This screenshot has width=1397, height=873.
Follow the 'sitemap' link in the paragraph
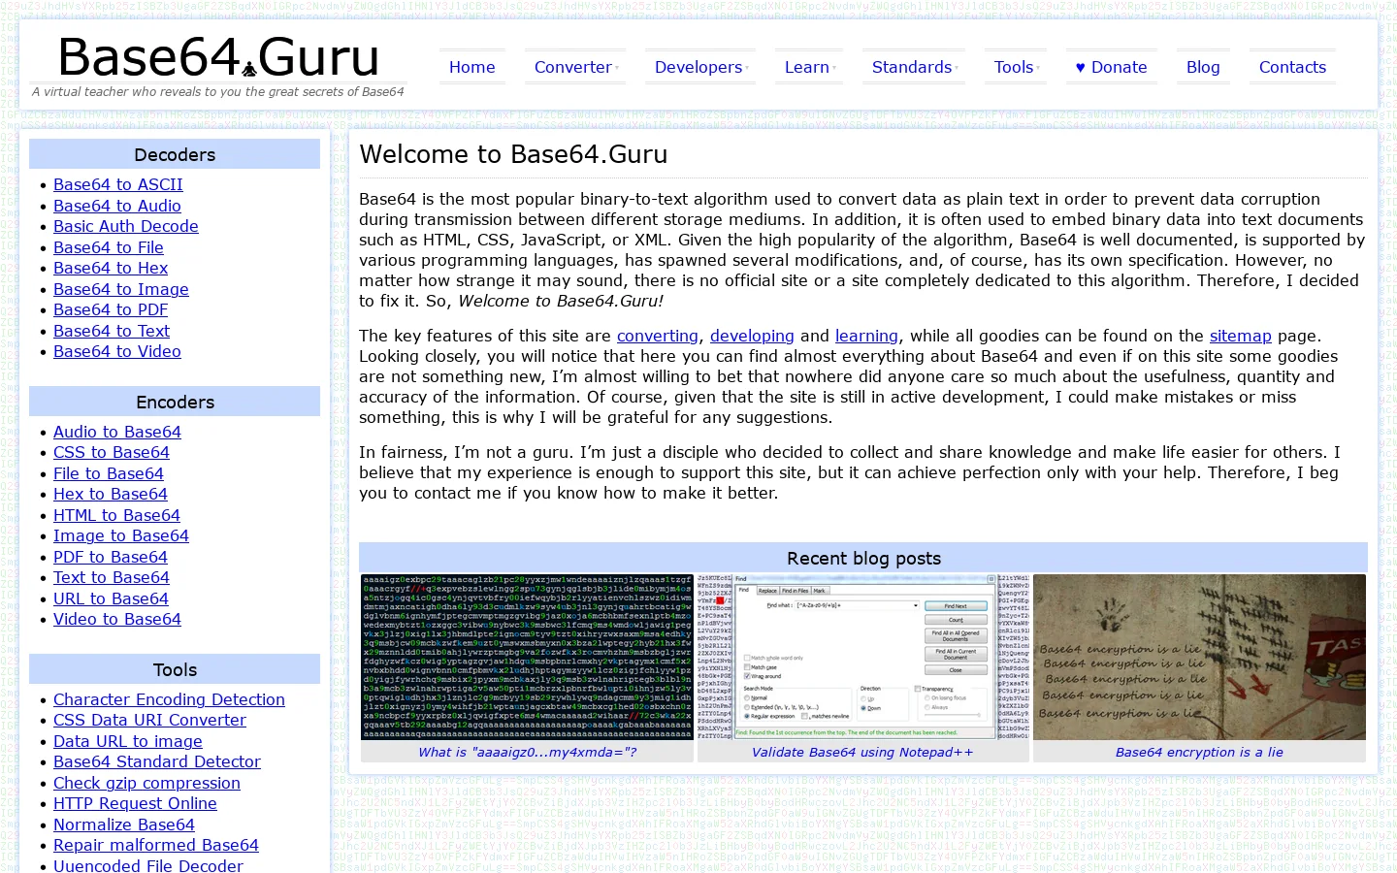1240,336
